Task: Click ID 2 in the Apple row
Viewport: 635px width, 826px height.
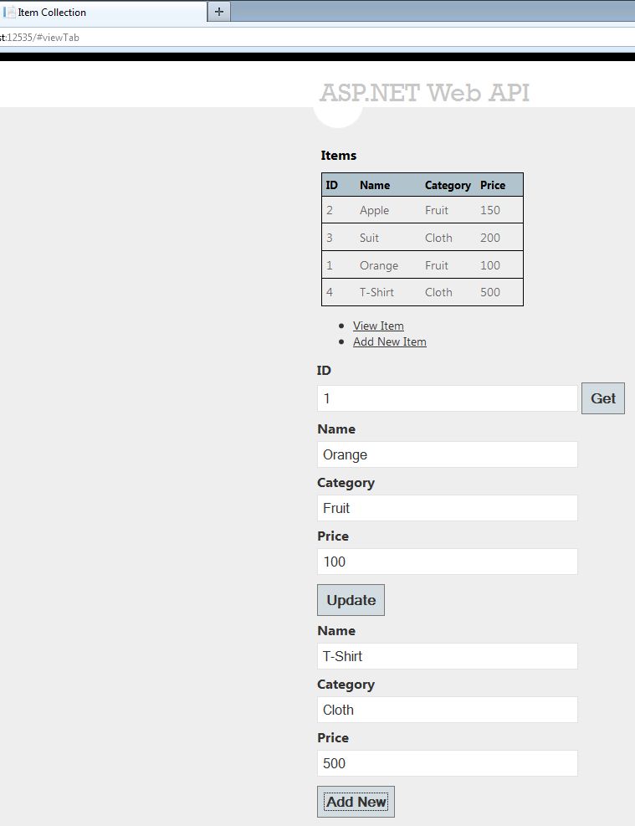Action: [x=330, y=210]
